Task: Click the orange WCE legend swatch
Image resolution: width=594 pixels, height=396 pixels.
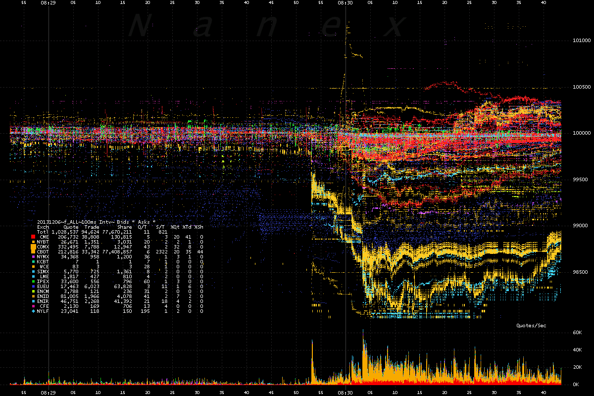Action: [x=33, y=266]
